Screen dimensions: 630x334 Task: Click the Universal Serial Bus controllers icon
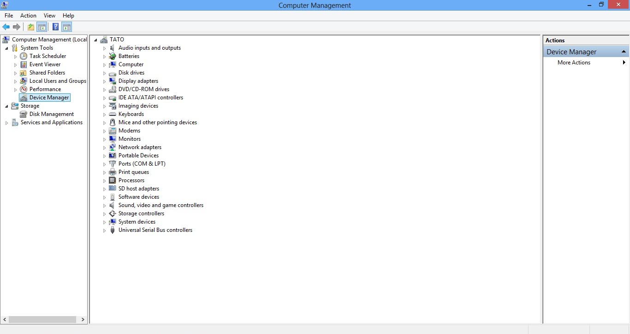pos(113,230)
